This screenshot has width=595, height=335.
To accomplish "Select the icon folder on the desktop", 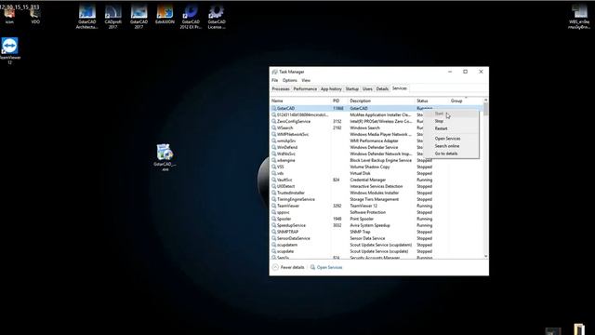I will 9,16.
